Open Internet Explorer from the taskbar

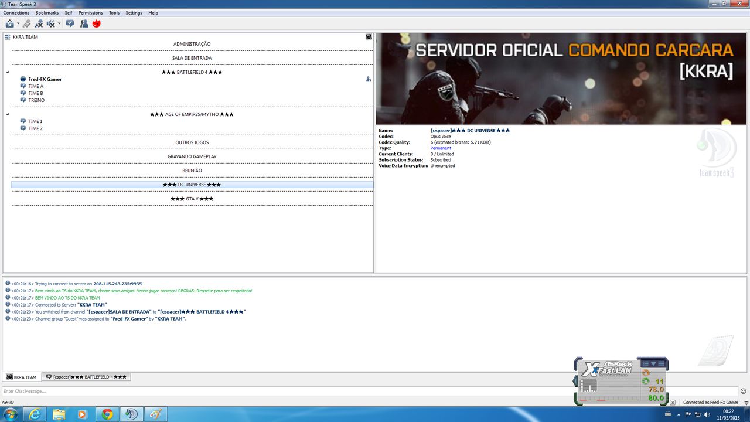click(36, 414)
